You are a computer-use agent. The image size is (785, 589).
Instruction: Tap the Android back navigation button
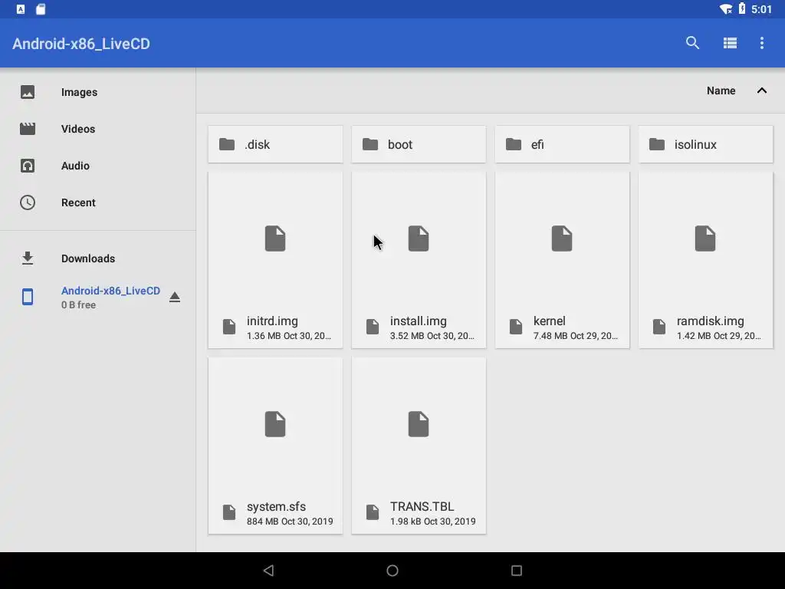click(x=269, y=571)
